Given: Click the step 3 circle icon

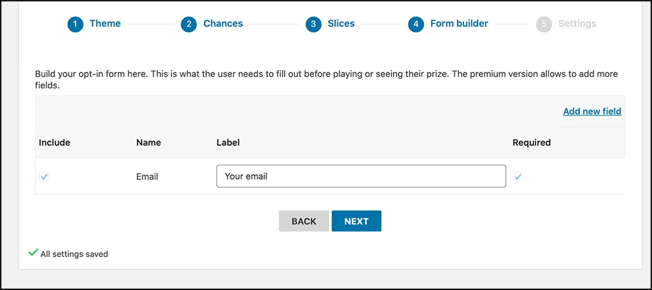Looking at the screenshot, I should pos(313,24).
